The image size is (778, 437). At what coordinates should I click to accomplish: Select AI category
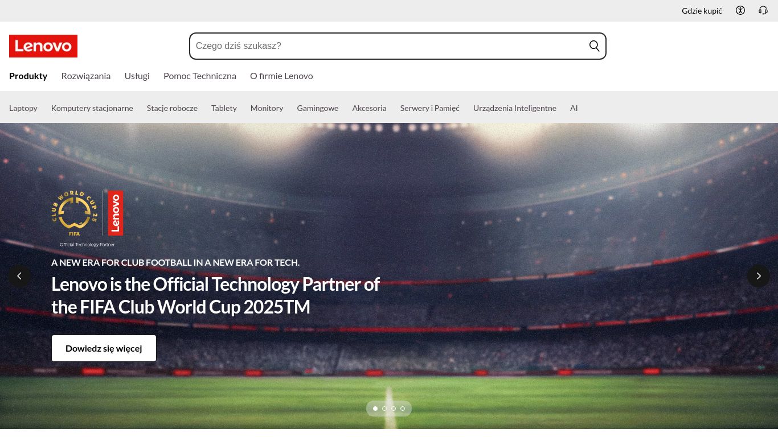[x=574, y=108]
